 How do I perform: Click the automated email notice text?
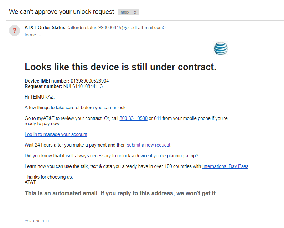tap(121, 193)
